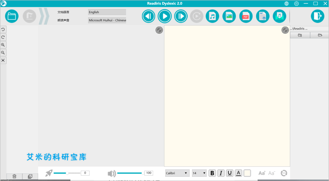Skip back with the previous playback button
Viewport: 329px width, 181px height.
pos(148,16)
